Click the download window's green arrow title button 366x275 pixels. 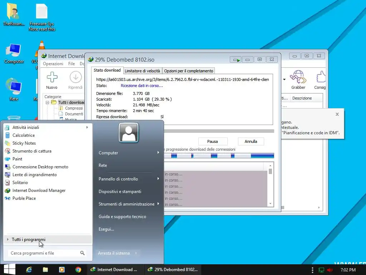point(235,60)
